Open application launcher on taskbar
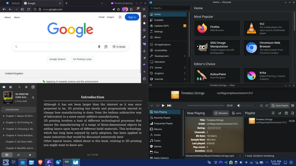 (x=6, y=162)
